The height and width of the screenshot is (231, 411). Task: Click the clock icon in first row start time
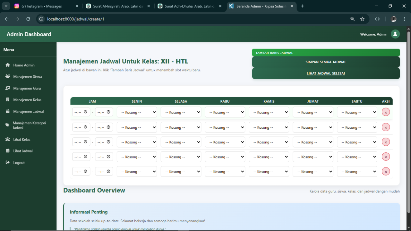click(x=85, y=112)
